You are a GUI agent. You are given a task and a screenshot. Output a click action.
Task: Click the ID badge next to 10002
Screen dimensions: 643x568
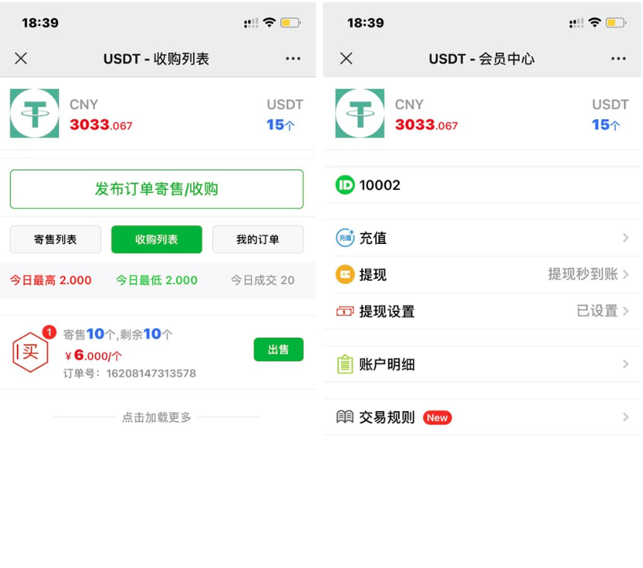pos(344,185)
